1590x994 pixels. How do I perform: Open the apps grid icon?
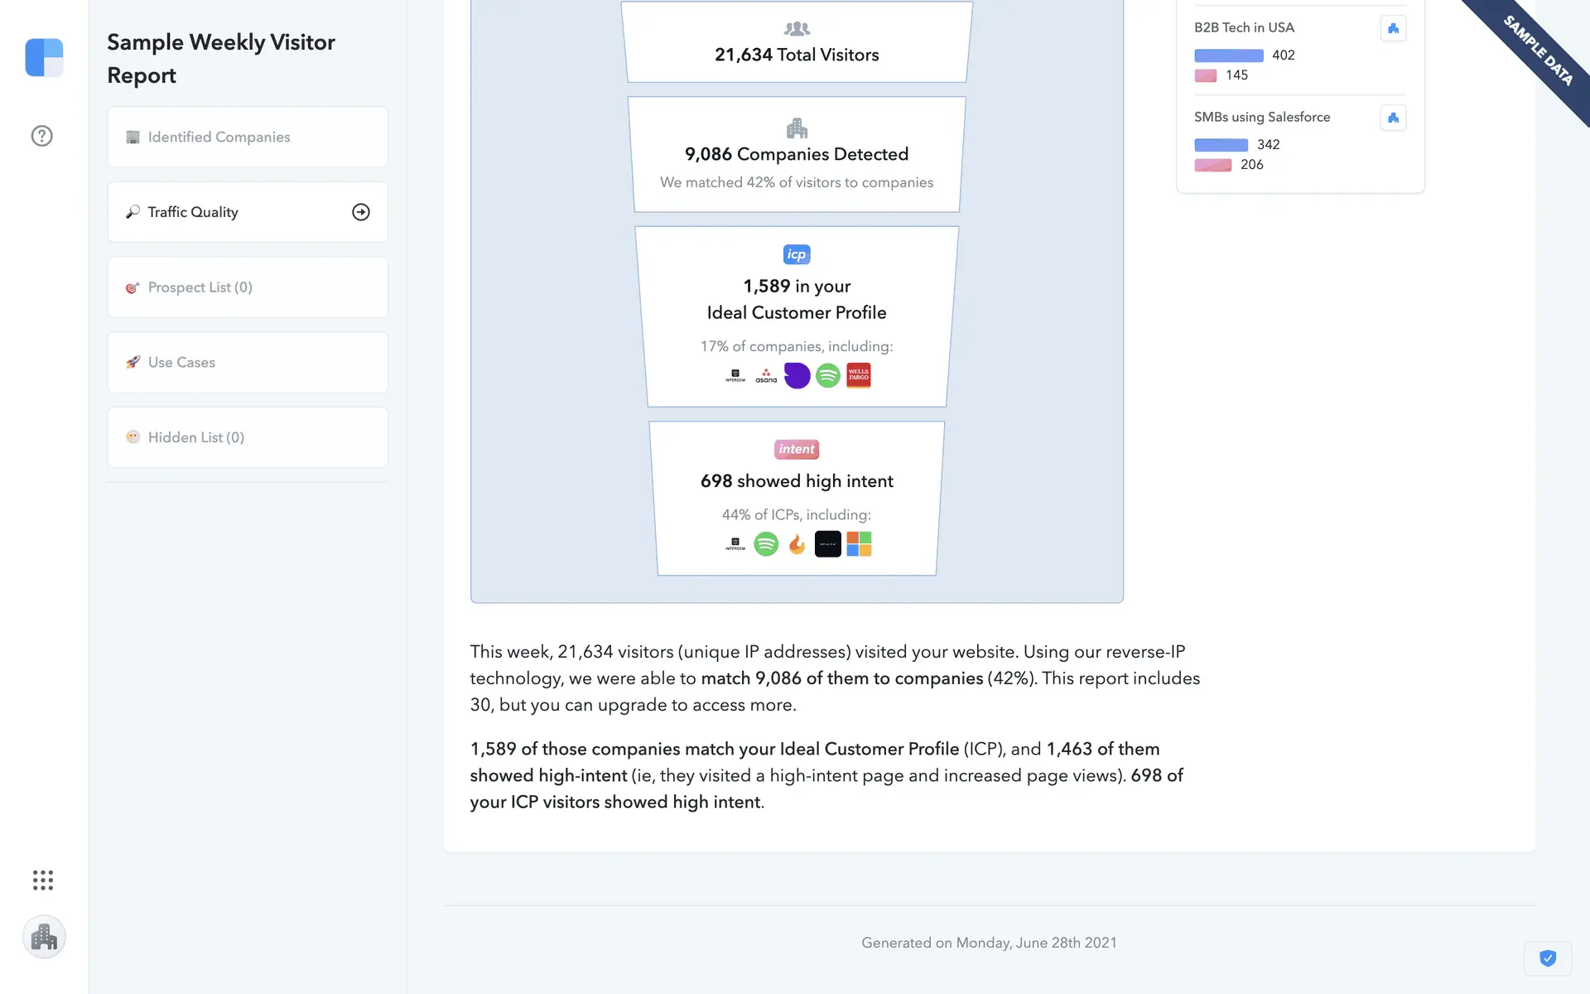point(43,880)
